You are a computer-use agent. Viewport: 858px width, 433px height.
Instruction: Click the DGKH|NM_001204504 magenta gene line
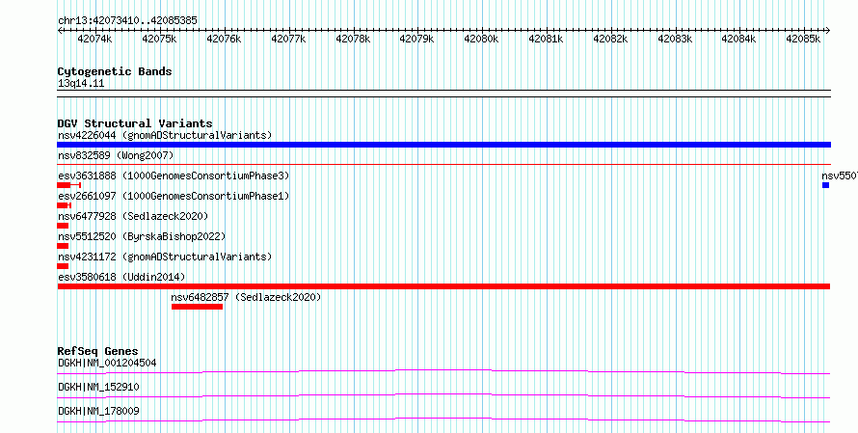click(443, 371)
